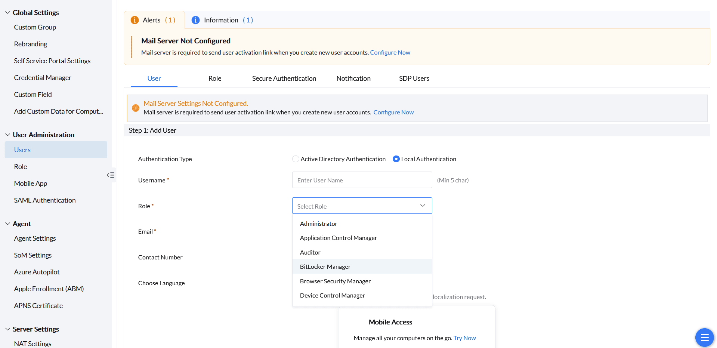
Task: Collapse the Server Settings section
Action: pos(7,329)
